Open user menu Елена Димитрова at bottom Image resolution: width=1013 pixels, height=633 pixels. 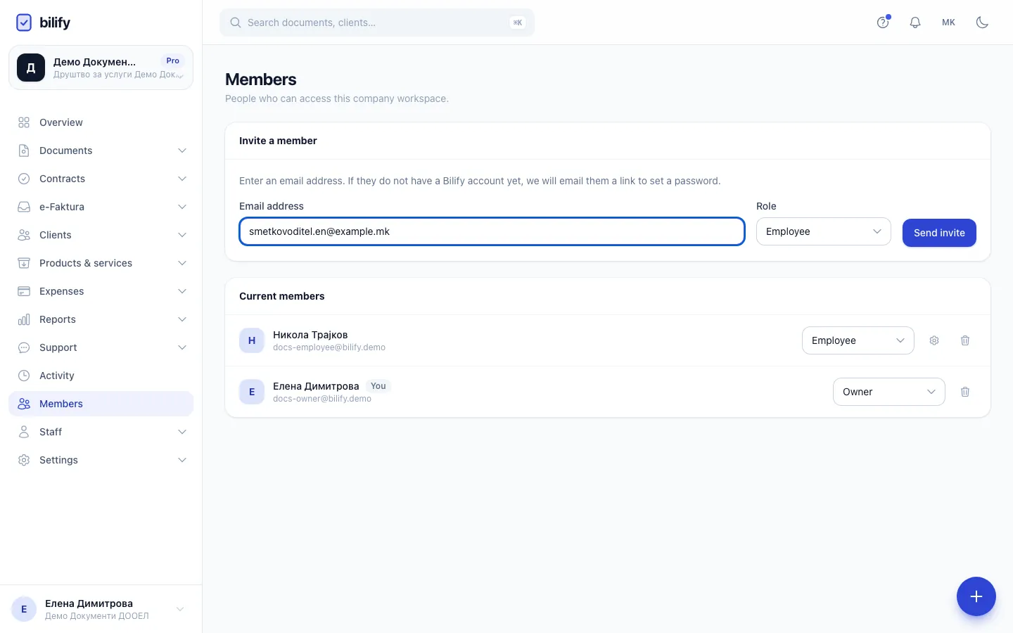(101, 609)
